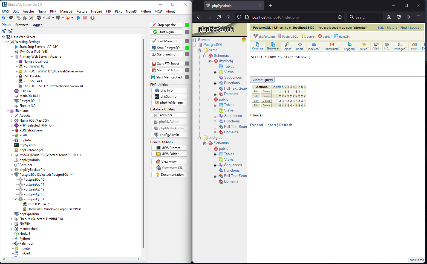This screenshot has width=427, height=264.
Task: Click the UWS tree vertical scrollbar
Action: click(143, 143)
